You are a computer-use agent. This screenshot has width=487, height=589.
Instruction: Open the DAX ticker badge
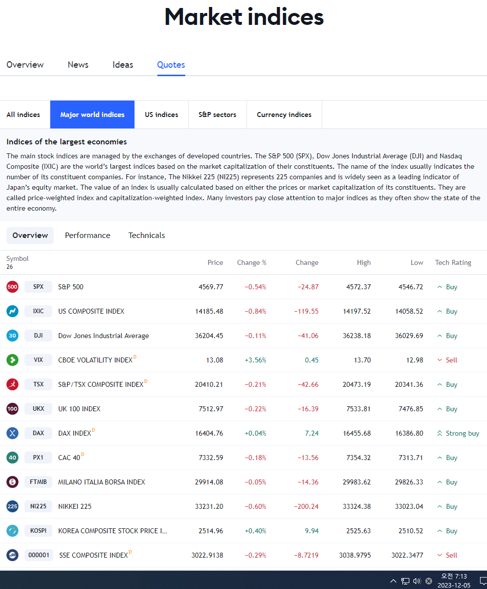click(38, 433)
